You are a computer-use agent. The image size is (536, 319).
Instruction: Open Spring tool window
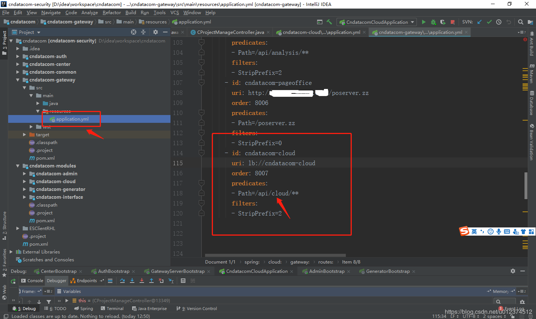click(83, 308)
